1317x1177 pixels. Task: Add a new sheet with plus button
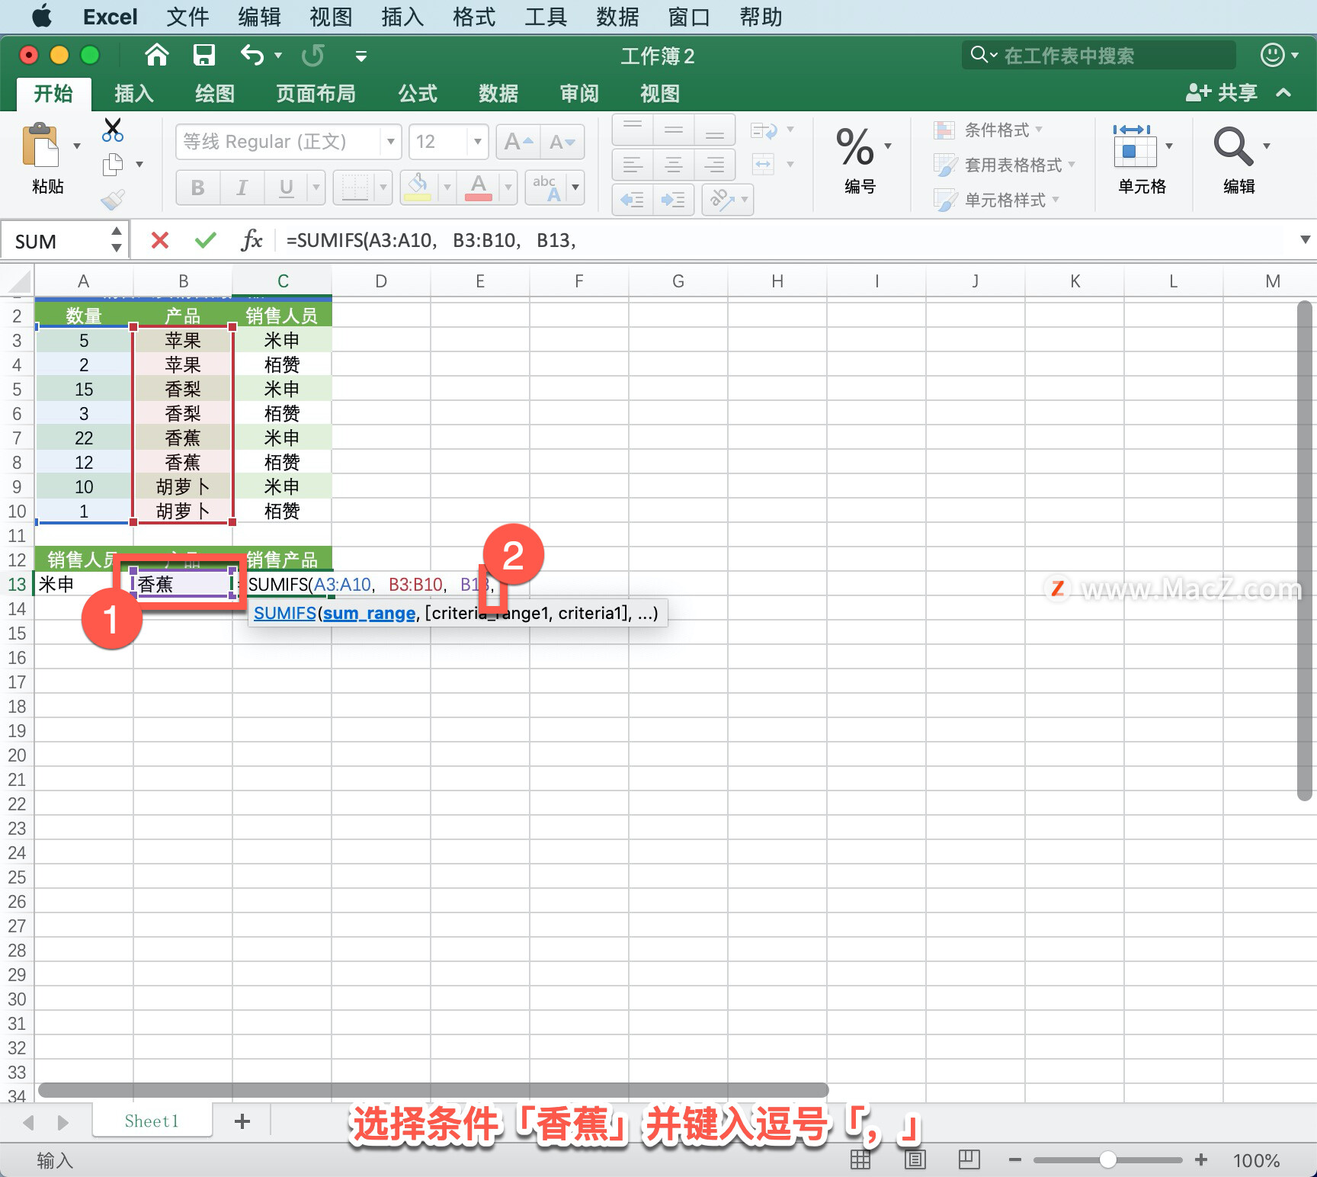click(242, 1121)
